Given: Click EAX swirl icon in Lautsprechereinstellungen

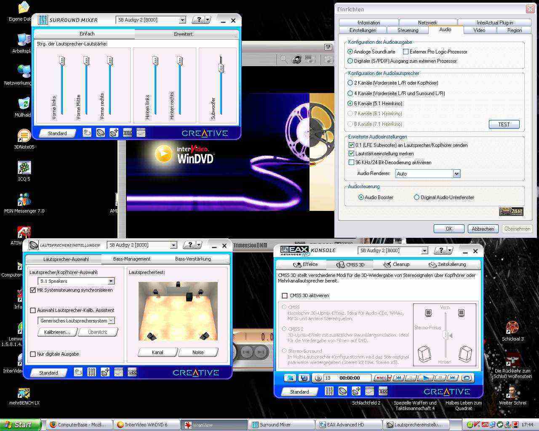Looking at the screenshot, I should 78,372.
